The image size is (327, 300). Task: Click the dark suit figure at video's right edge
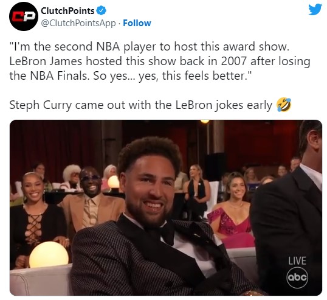[x=289, y=209]
